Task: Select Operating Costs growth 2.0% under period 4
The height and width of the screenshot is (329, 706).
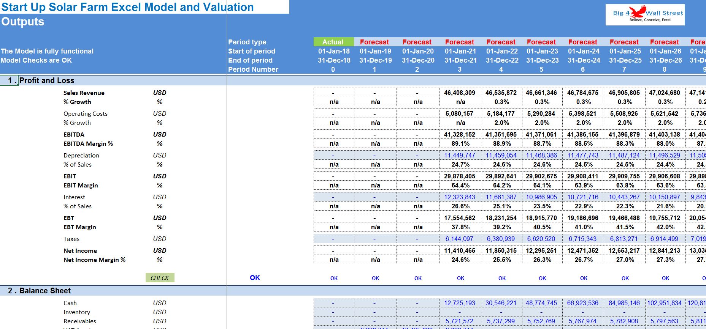Action: 502,123
